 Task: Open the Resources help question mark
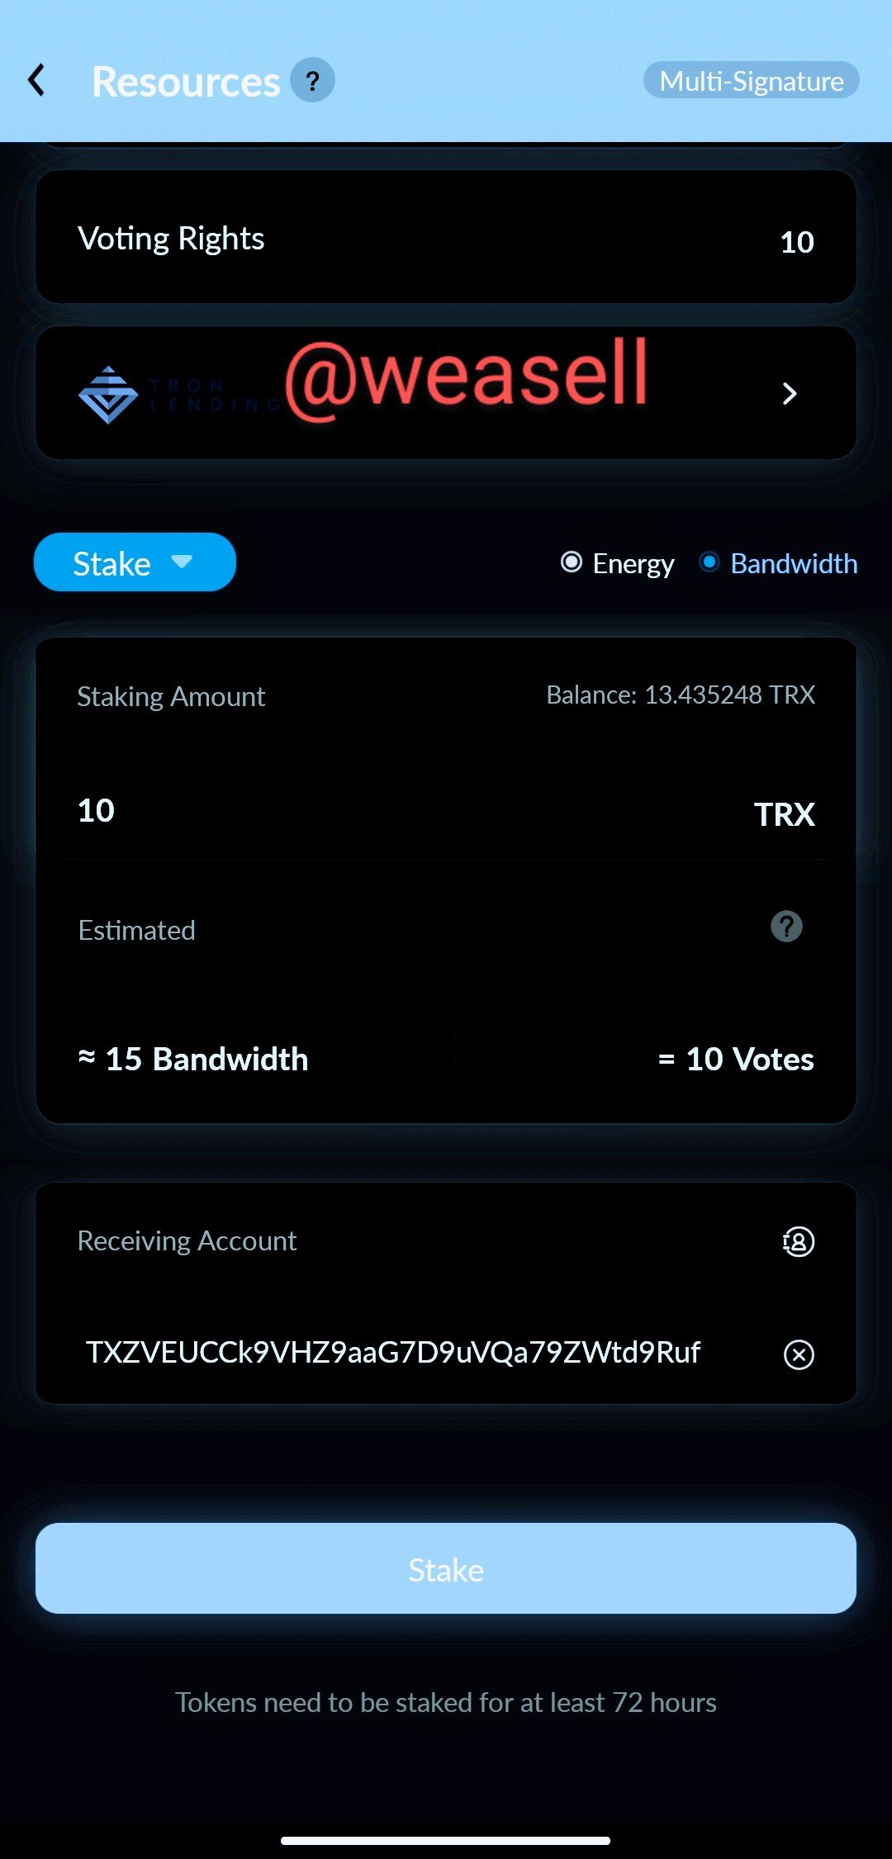312,80
